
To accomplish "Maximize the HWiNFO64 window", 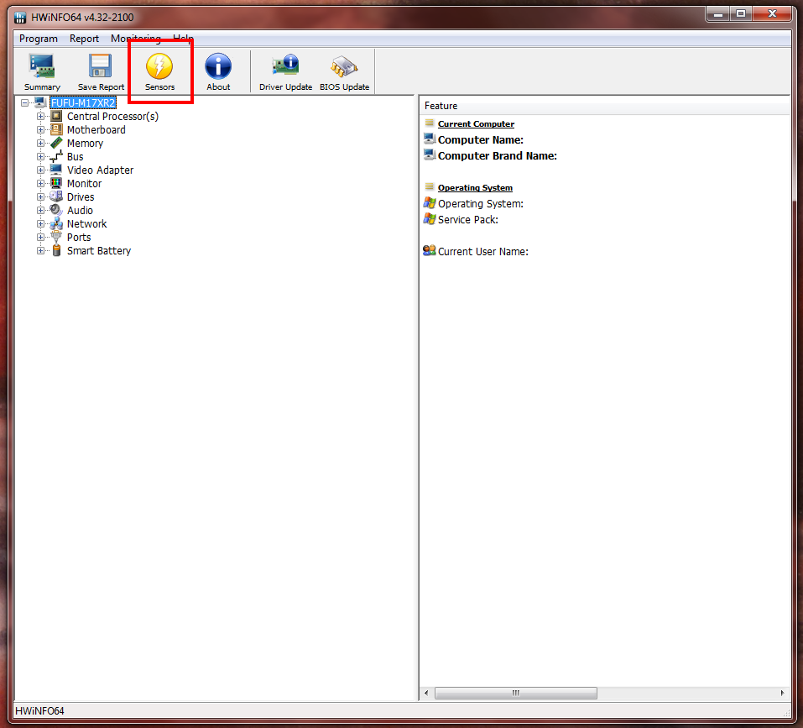I will coord(741,14).
